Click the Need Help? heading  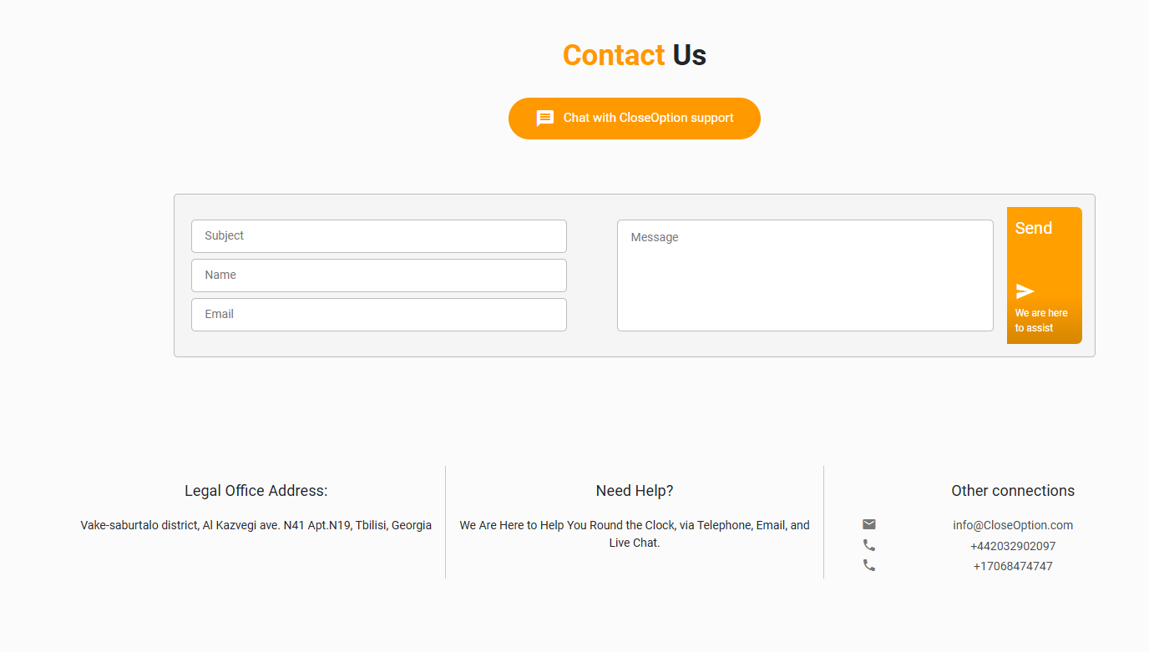click(635, 491)
